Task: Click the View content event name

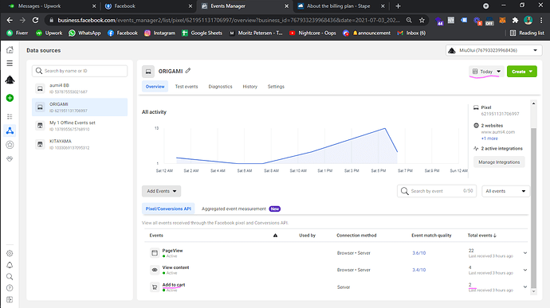Action: tap(175, 267)
